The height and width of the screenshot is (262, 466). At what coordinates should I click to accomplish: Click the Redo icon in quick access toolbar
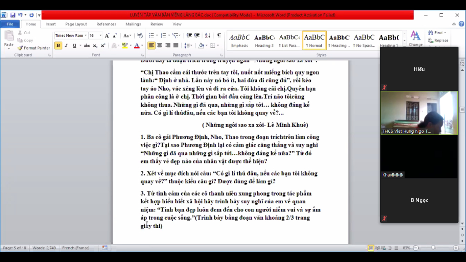click(31, 15)
